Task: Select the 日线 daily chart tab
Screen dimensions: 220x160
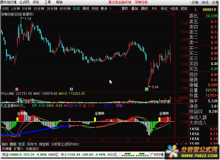Action: point(76,8)
